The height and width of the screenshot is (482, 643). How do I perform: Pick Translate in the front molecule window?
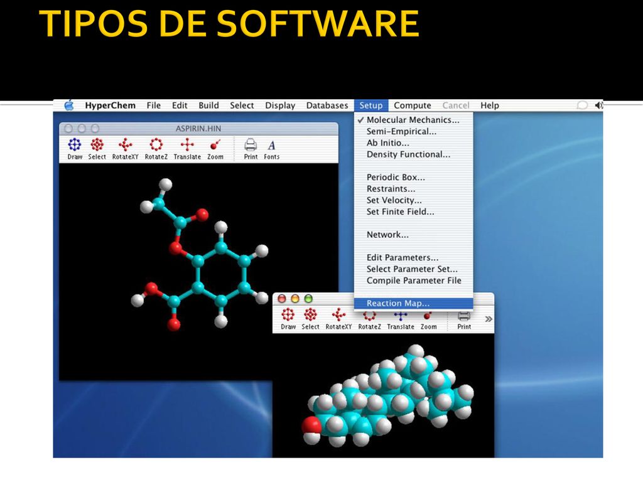(x=400, y=319)
